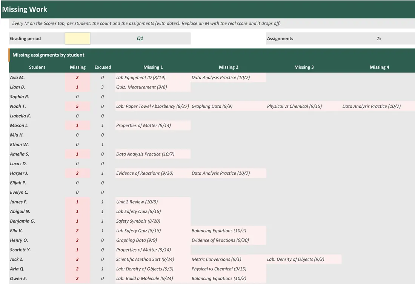Select the Abigail N. student cell
Screen dimensions: 415x284
[x=37, y=211]
